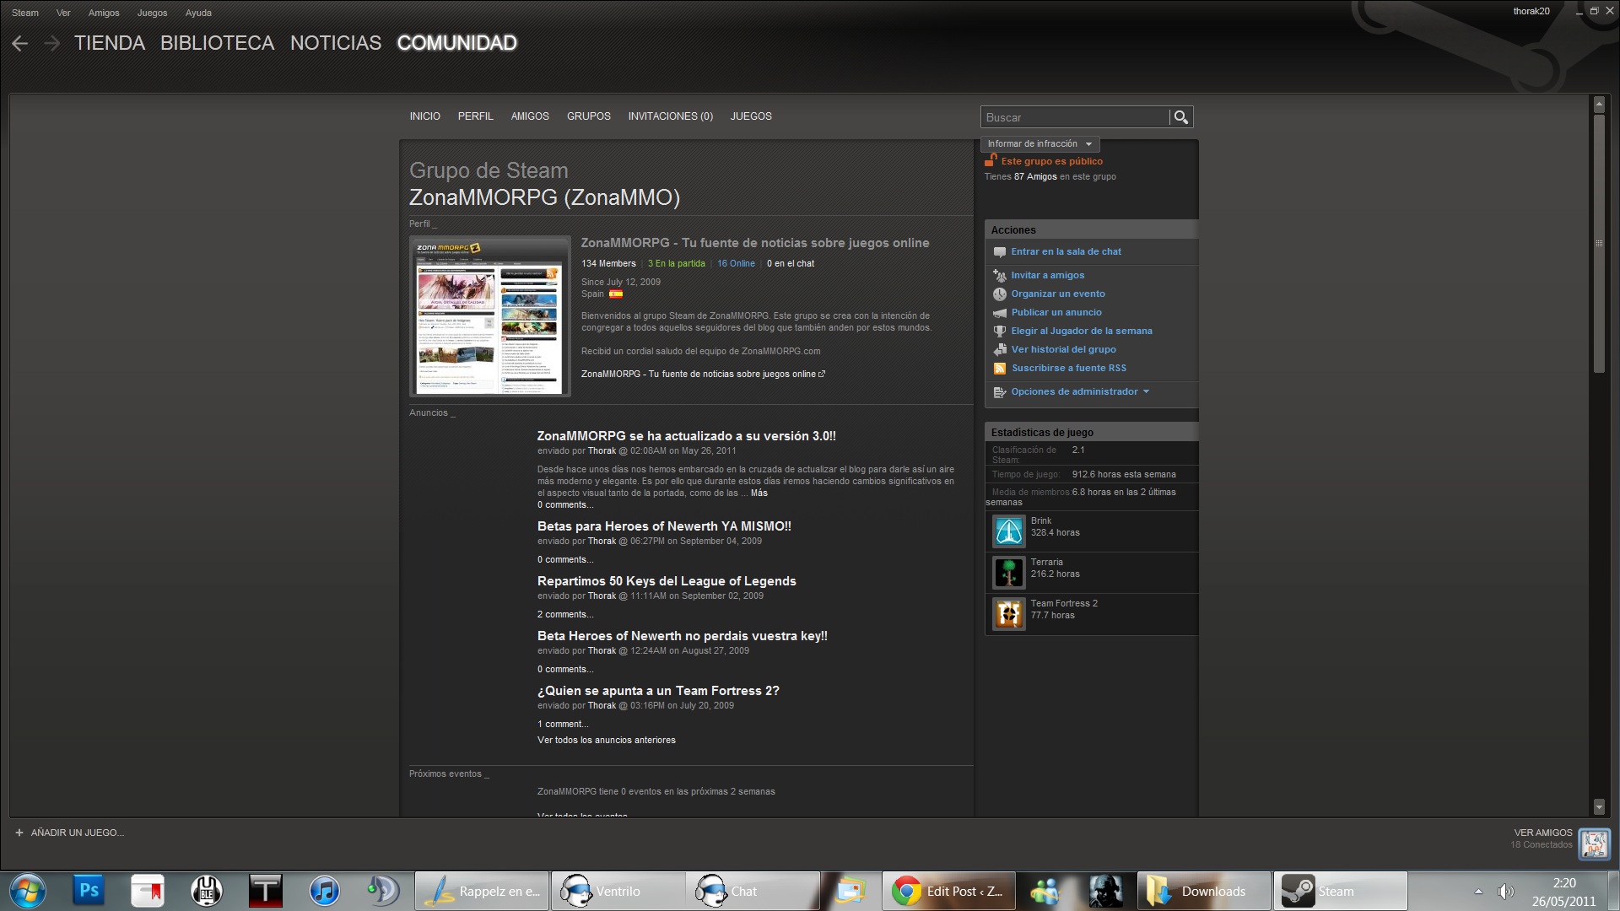This screenshot has height=911, width=1620.
Task: Click the RSS feed icon
Action: [1000, 369]
